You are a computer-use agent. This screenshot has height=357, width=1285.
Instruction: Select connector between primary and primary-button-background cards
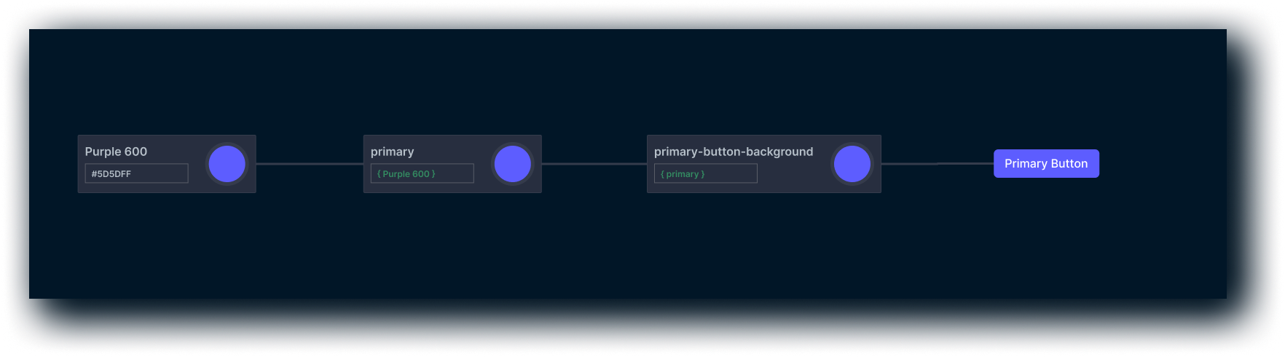(594, 164)
